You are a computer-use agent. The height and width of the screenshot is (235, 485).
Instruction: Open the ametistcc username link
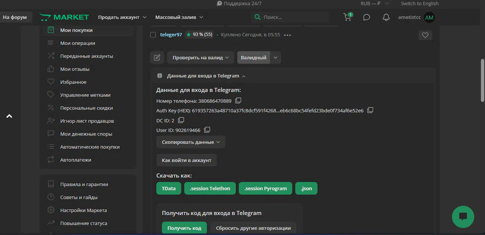(x=409, y=17)
